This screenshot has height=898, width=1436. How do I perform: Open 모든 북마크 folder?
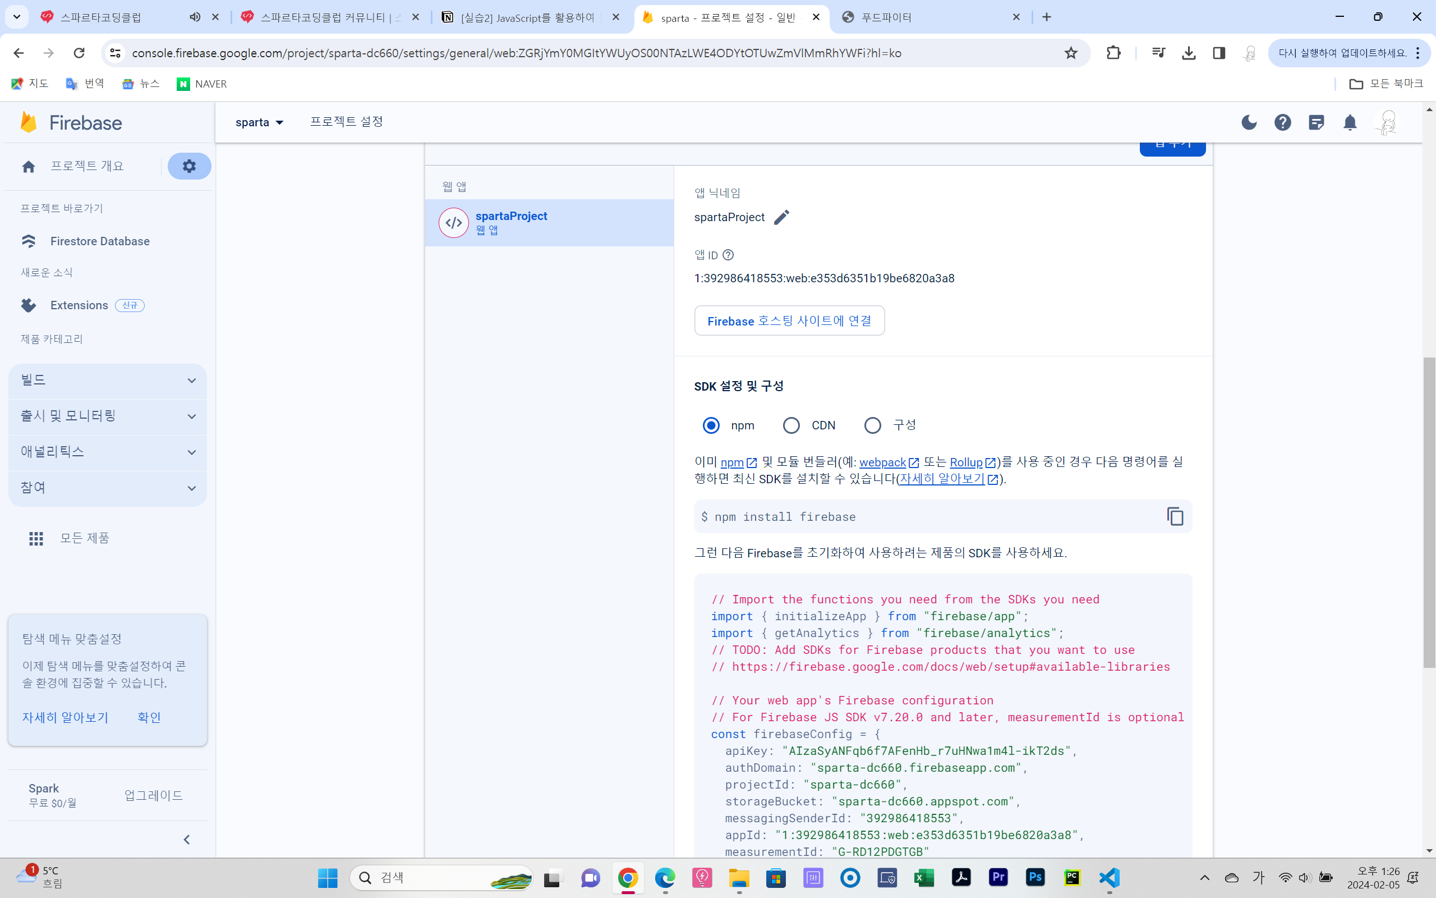(x=1386, y=84)
